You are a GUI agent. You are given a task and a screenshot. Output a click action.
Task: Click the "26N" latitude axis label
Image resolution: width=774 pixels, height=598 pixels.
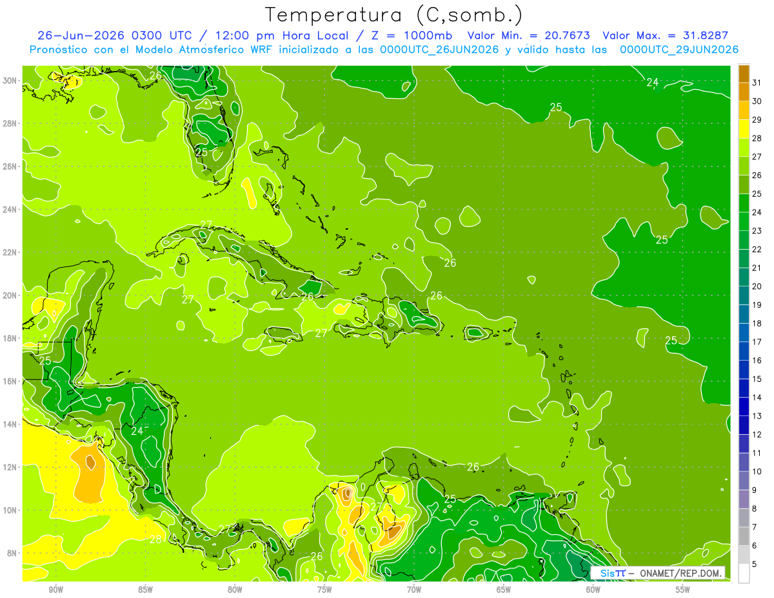[11, 166]
